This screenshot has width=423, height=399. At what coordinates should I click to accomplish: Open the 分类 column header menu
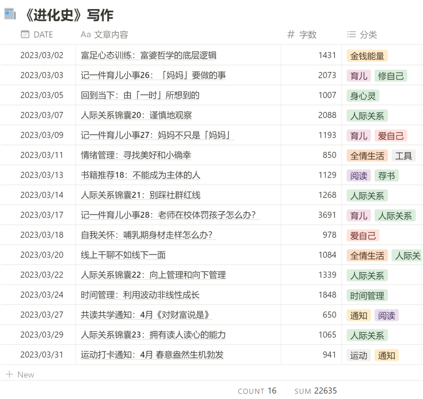pos(362,34)
